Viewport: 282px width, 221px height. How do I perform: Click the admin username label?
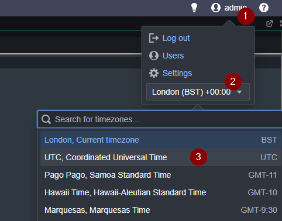pos(235,8)
